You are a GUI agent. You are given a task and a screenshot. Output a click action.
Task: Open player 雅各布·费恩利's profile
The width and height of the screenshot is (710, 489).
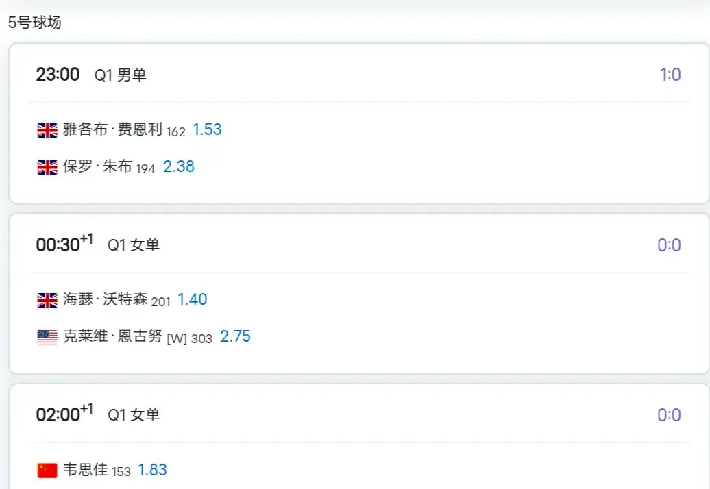[x=112, y=130]
